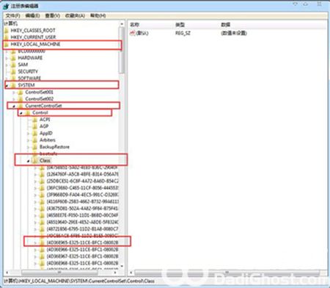This screenshot has height=288, width=330.
Task: Click folder icon of {4D36E967-E325 key
Action: [x=42, y=256]
